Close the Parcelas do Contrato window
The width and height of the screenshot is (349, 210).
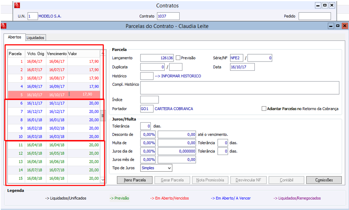tap(344, 26)
